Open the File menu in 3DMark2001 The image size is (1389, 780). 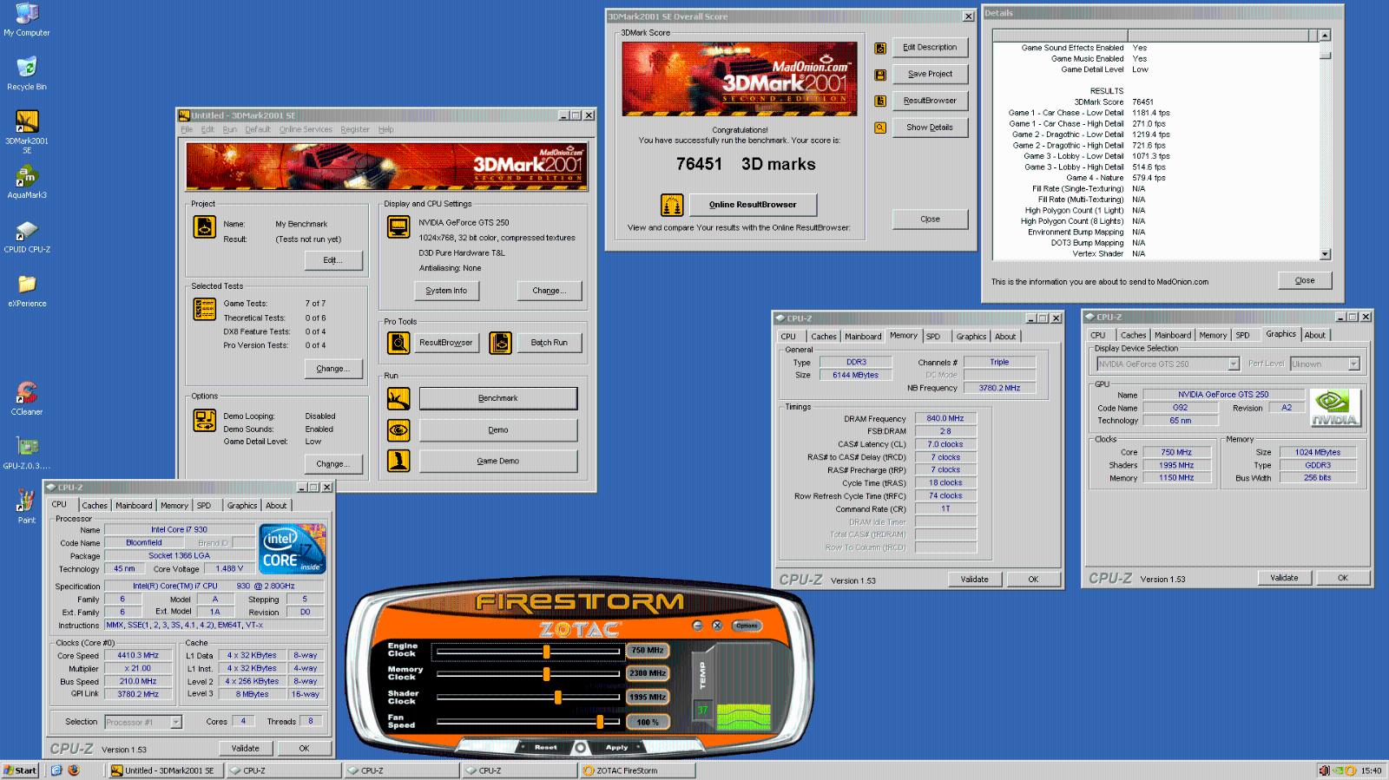187,129
